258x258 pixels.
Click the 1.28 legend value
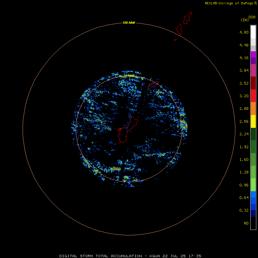(x=244, y=172)
